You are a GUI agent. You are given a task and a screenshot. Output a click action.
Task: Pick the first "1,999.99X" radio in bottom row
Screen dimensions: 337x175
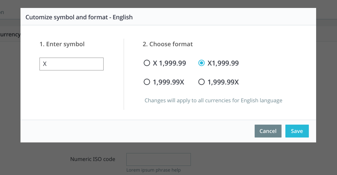[147, 82]
